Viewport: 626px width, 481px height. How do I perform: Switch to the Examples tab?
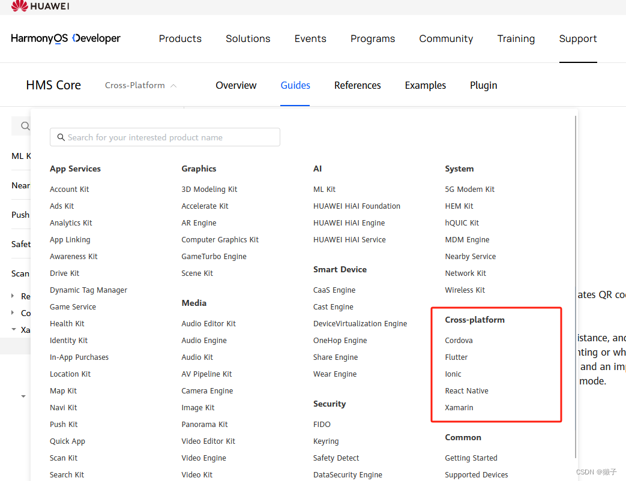[425, 85]
